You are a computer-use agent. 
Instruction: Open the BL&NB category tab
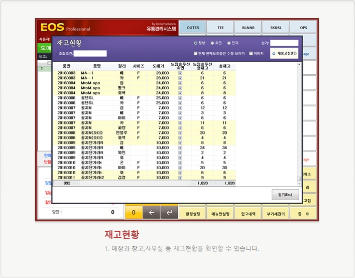point(248,28)
